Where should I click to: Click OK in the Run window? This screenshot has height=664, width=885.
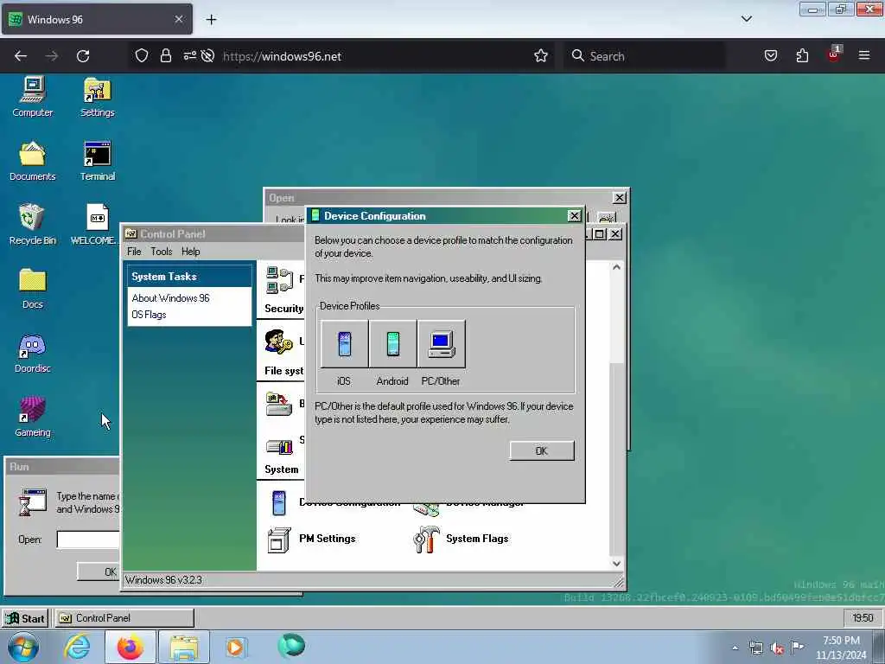pyautogui.click(x=99, y=571)
